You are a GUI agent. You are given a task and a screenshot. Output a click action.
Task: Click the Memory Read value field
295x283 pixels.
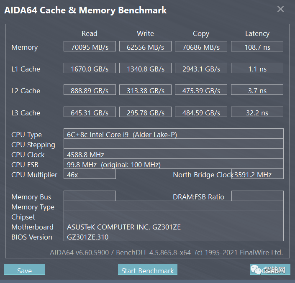pos(90,47)
